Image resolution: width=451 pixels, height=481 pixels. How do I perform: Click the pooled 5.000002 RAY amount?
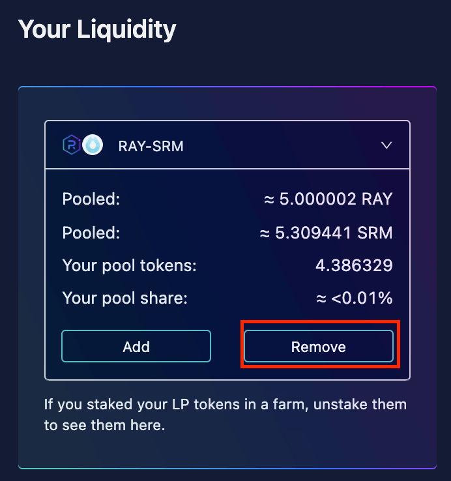[328, 199]
